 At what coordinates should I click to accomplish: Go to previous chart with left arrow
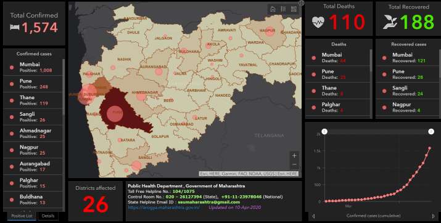pos(313,216)
